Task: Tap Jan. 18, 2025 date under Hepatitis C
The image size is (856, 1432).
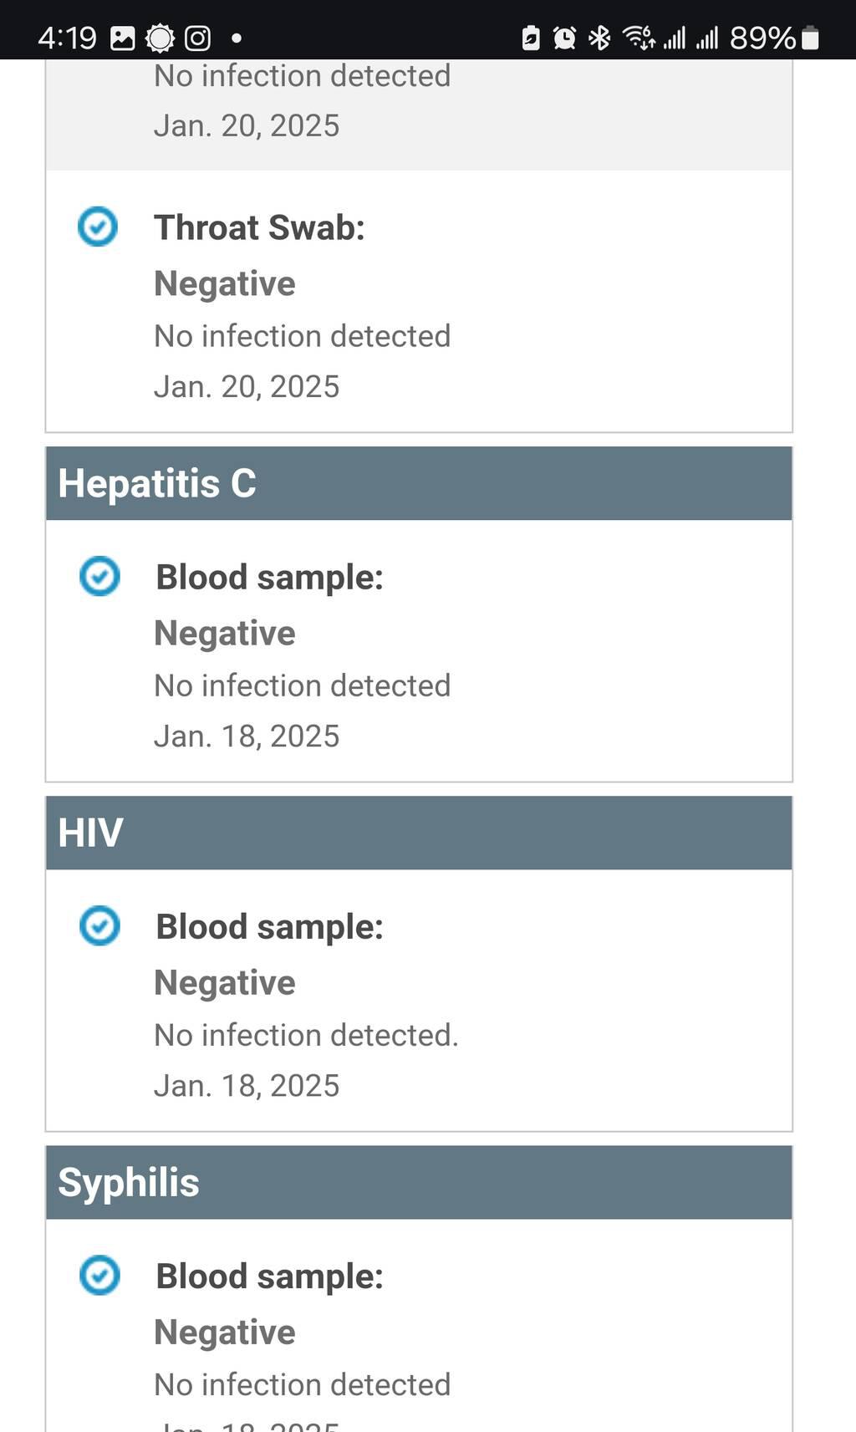Action: pyautogui.click(x=247, y=736)
